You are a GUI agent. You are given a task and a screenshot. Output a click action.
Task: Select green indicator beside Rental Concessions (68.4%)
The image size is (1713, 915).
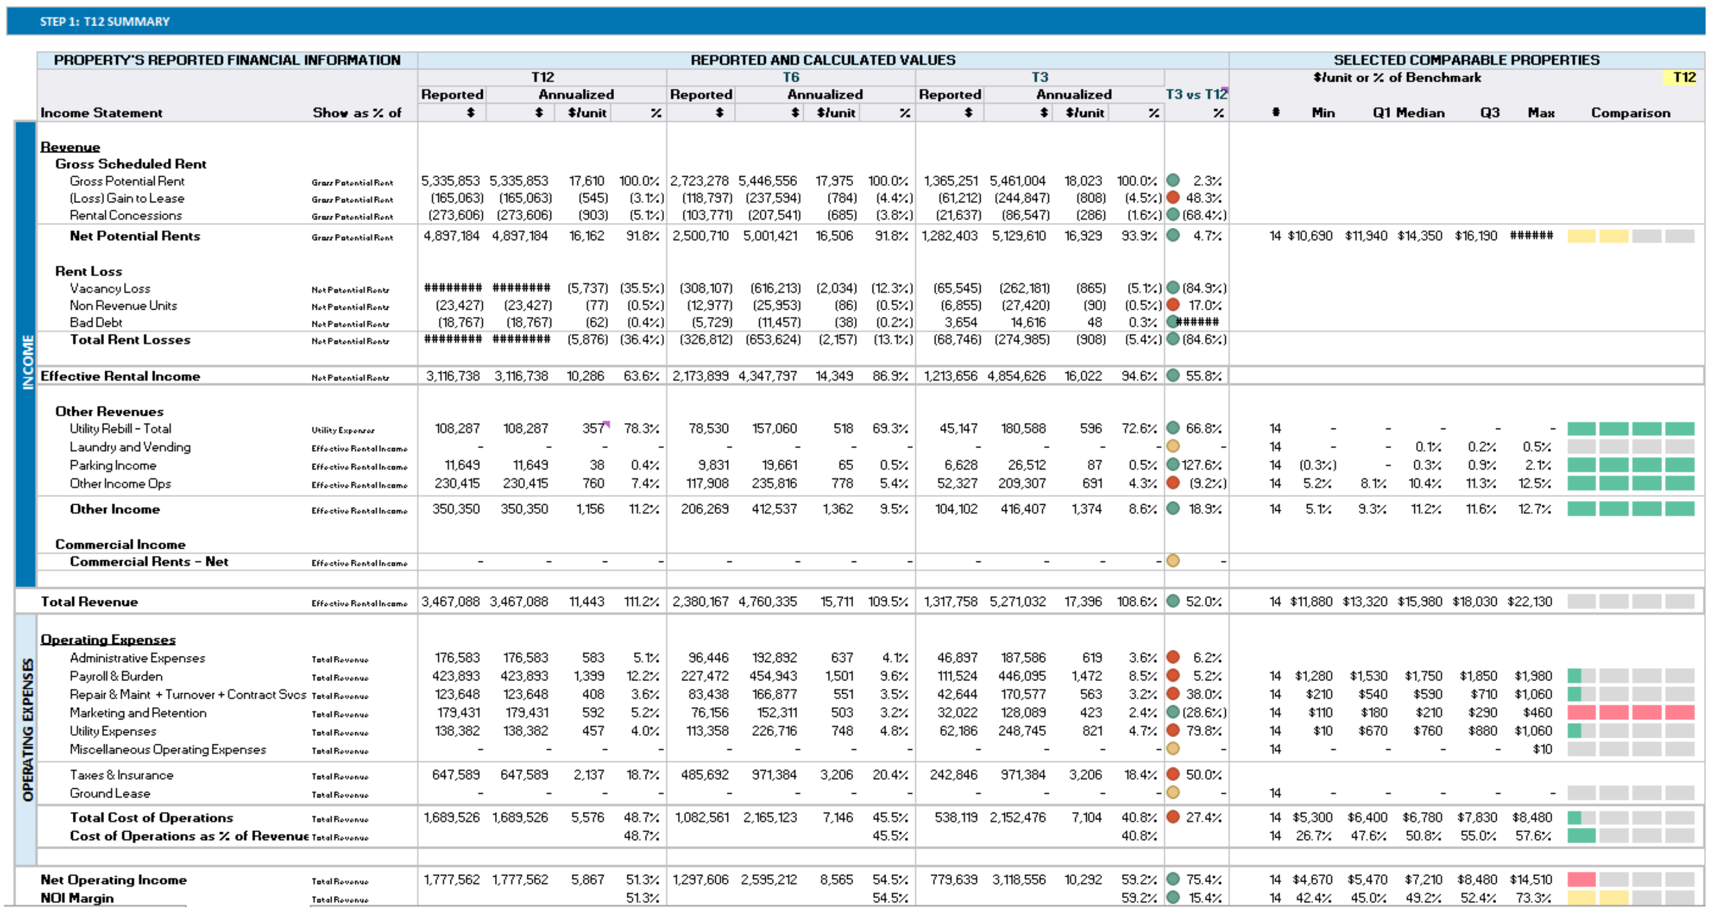(1173, 215)
